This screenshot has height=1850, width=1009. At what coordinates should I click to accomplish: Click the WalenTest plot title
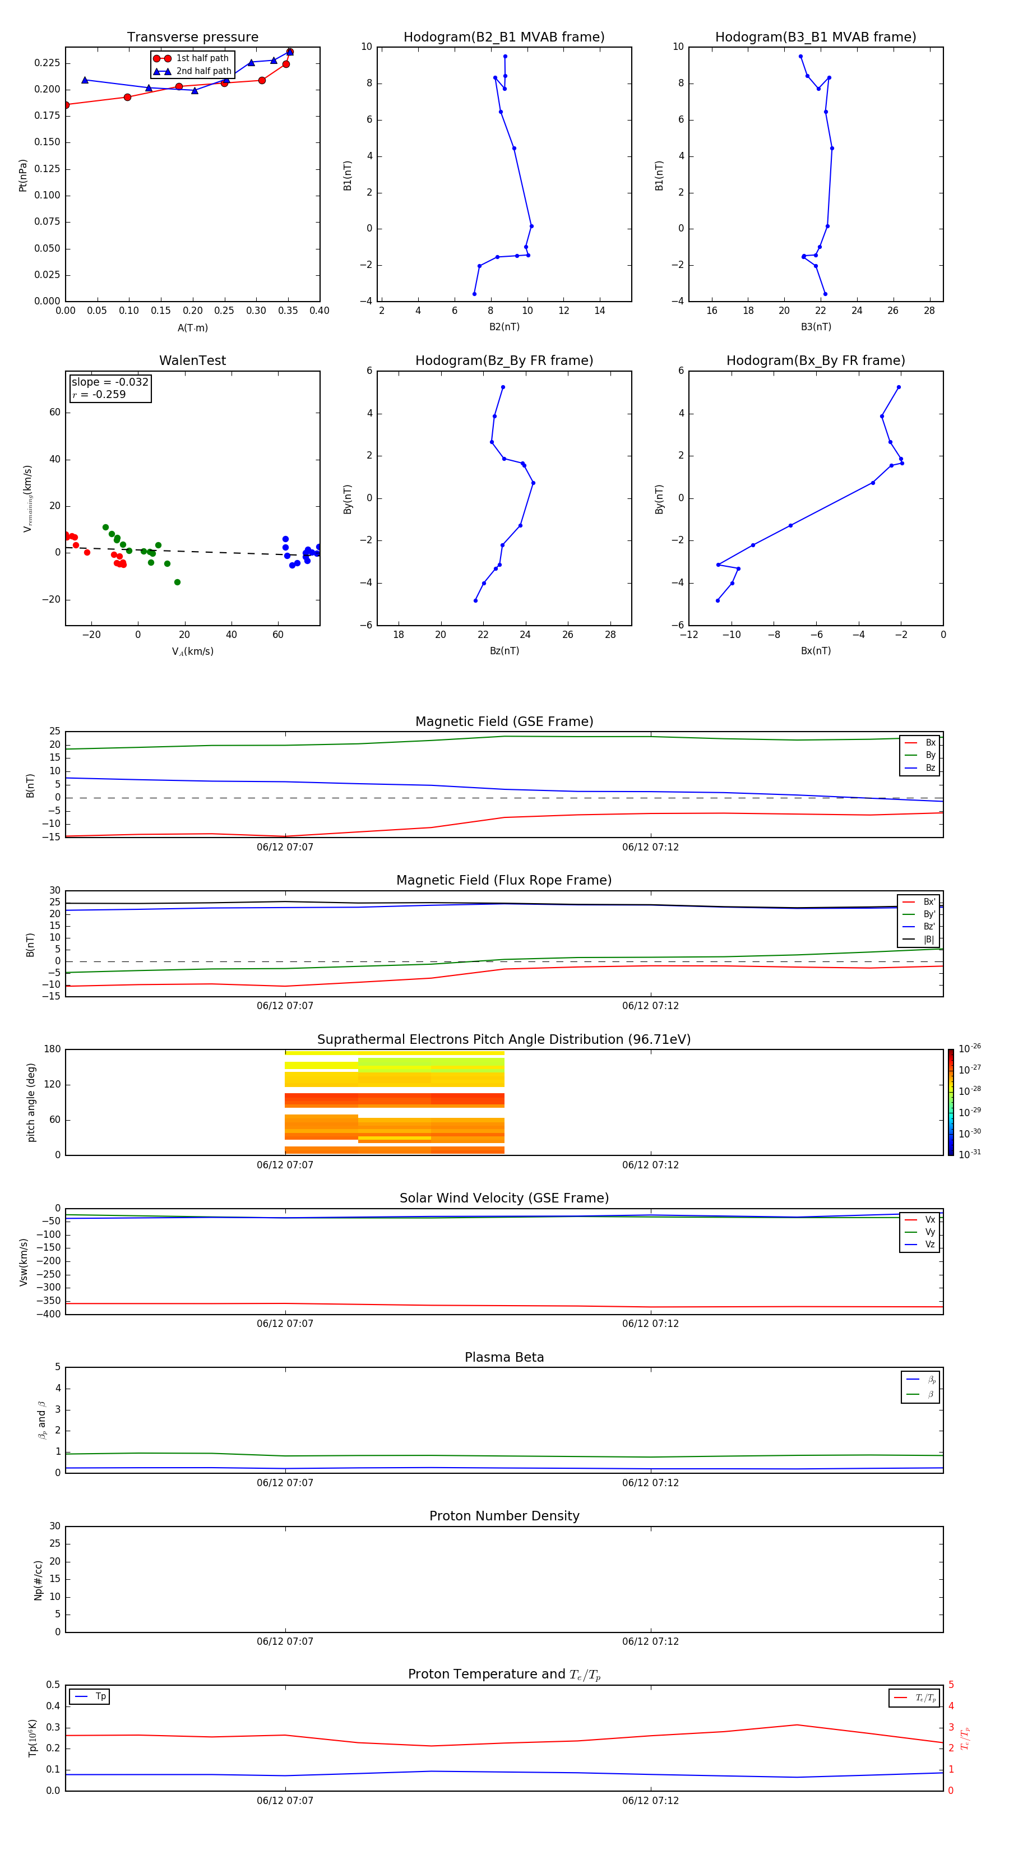point(192,360)
